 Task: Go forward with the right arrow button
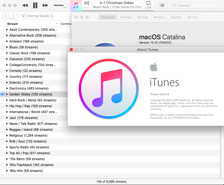[x=13, y=16]
